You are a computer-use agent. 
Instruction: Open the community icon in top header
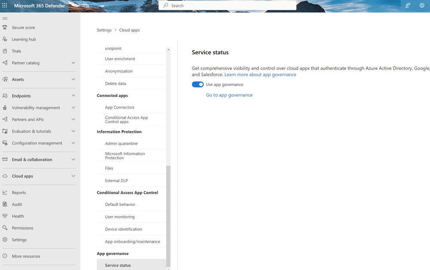tap(408, 6)
